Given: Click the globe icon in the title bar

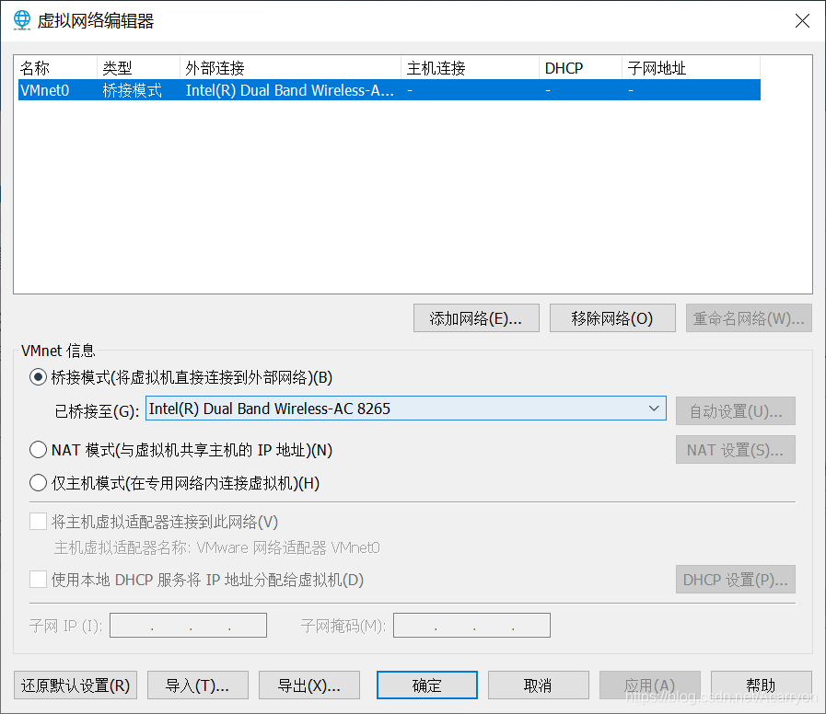Looking at the screenshot, I should [x=22, y=20].
